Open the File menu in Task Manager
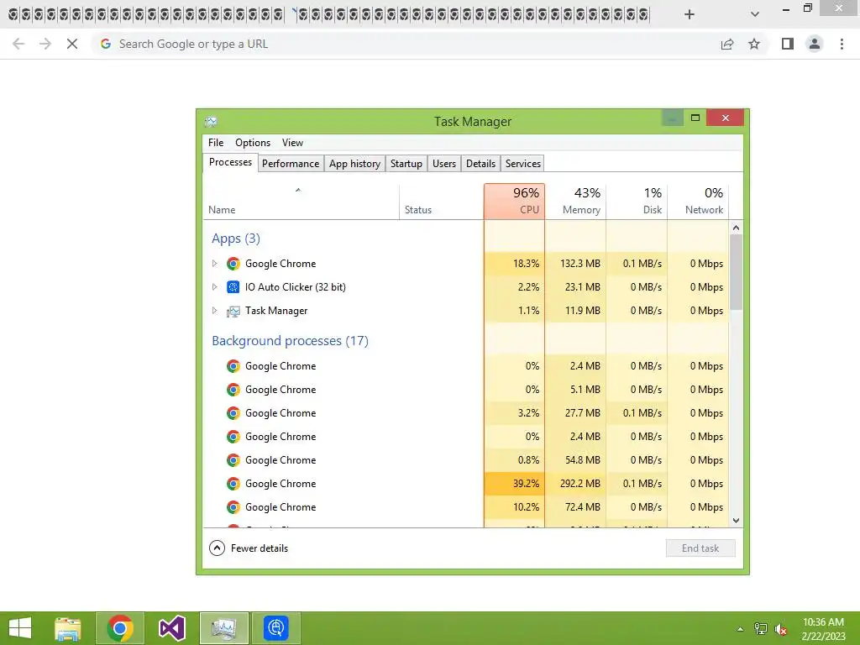Image resolution: width=860 pixels, height=645 pixels. (216, 143)
